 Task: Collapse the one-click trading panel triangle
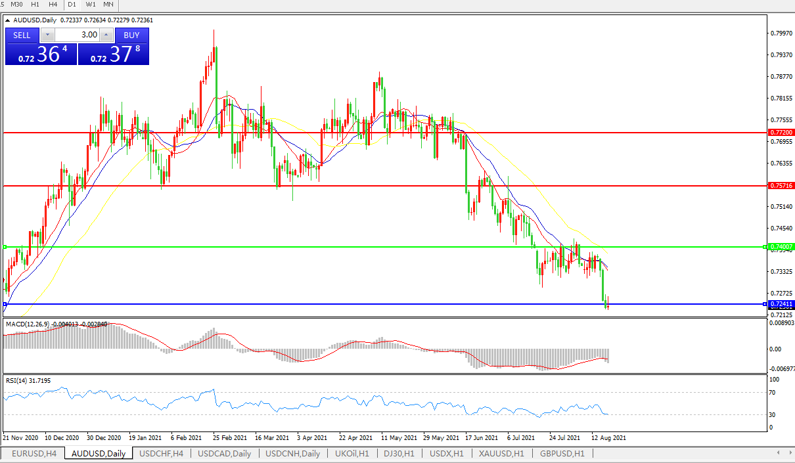pos(8,20)
